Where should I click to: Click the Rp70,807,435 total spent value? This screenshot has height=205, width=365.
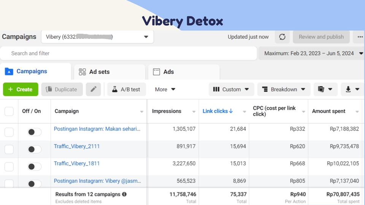coord(343,194)
